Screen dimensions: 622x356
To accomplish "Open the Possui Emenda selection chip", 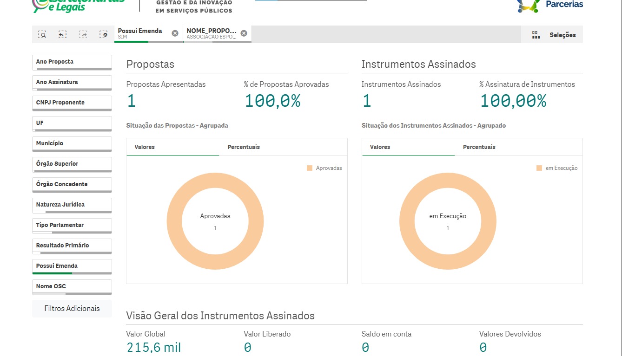I will pyautogui.click(x=140, y=33).
